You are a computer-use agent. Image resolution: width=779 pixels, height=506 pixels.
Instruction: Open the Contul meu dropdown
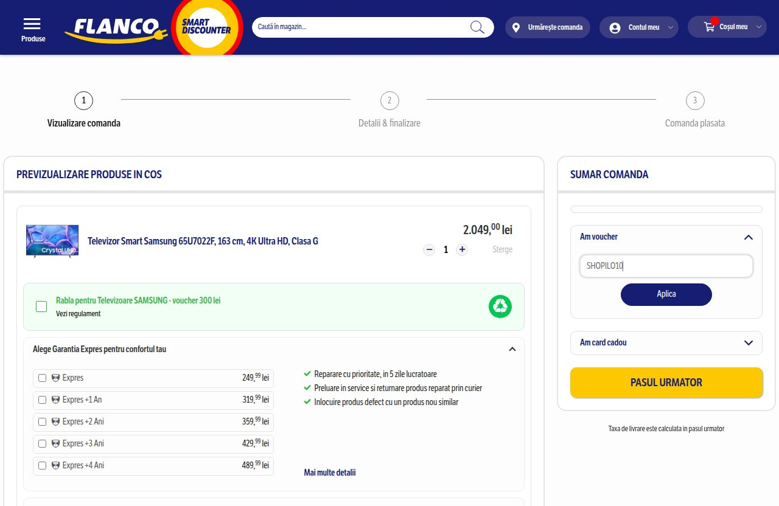[639, 27]
